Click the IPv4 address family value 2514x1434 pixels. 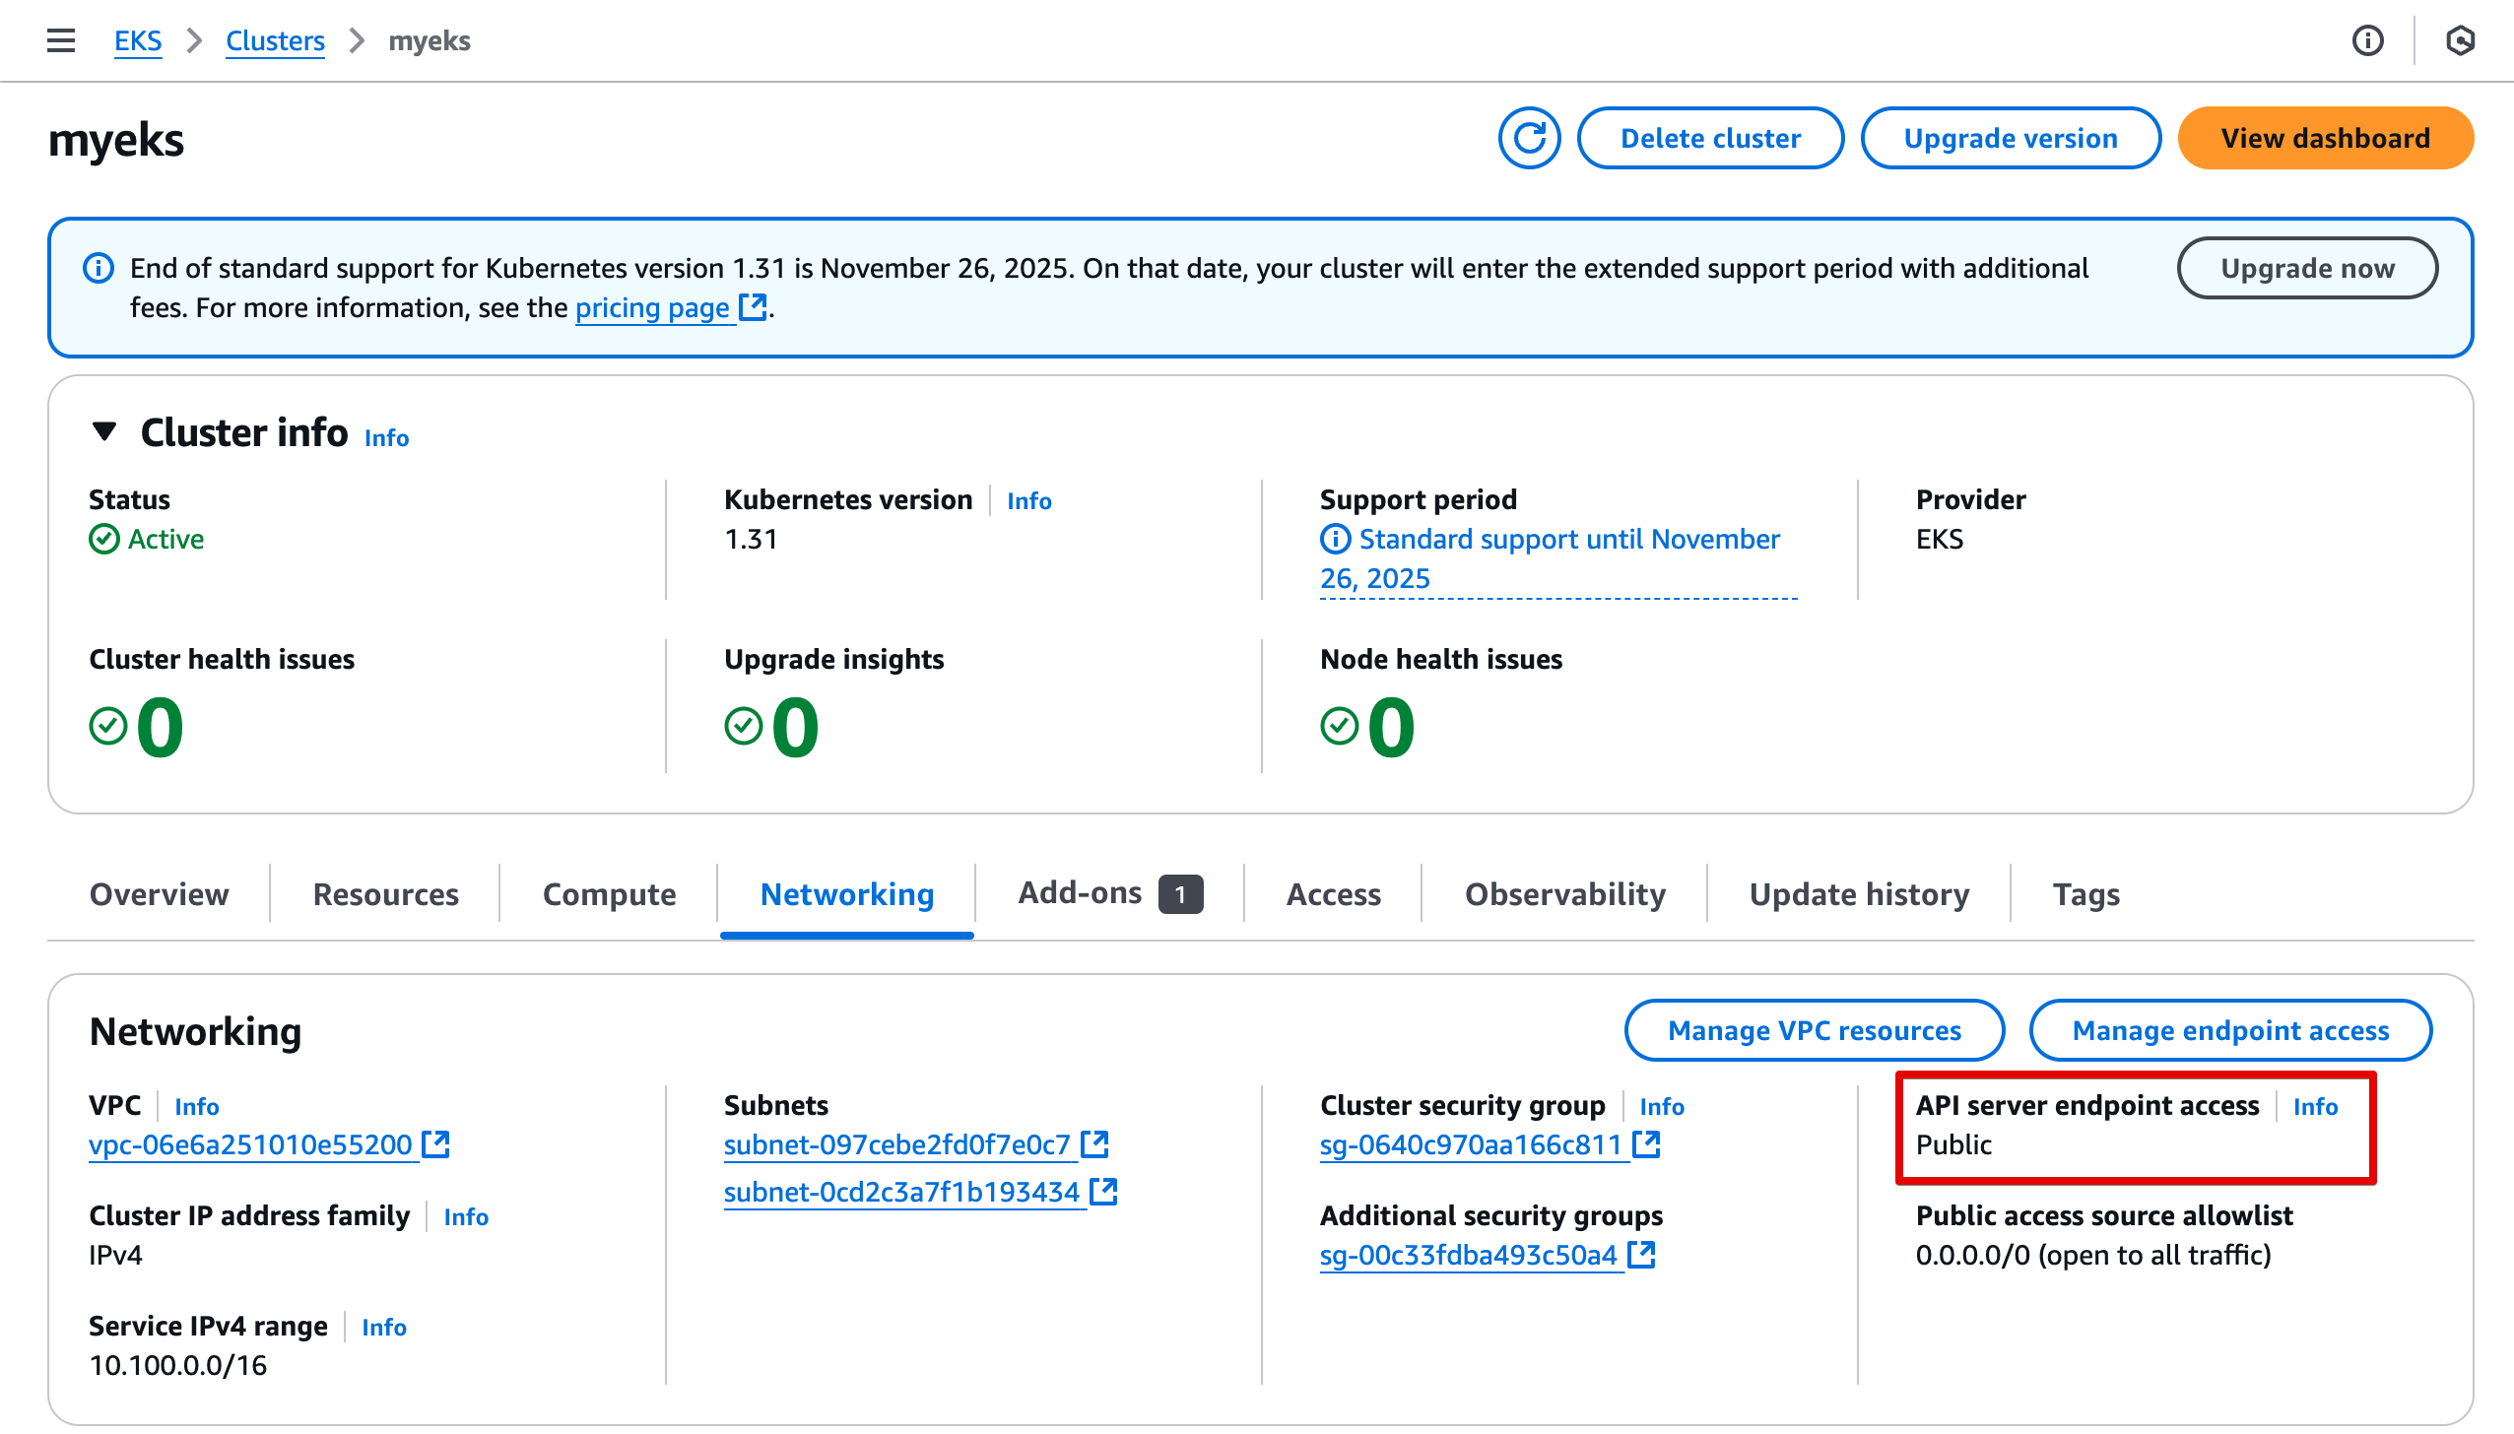coord(115,1255)
